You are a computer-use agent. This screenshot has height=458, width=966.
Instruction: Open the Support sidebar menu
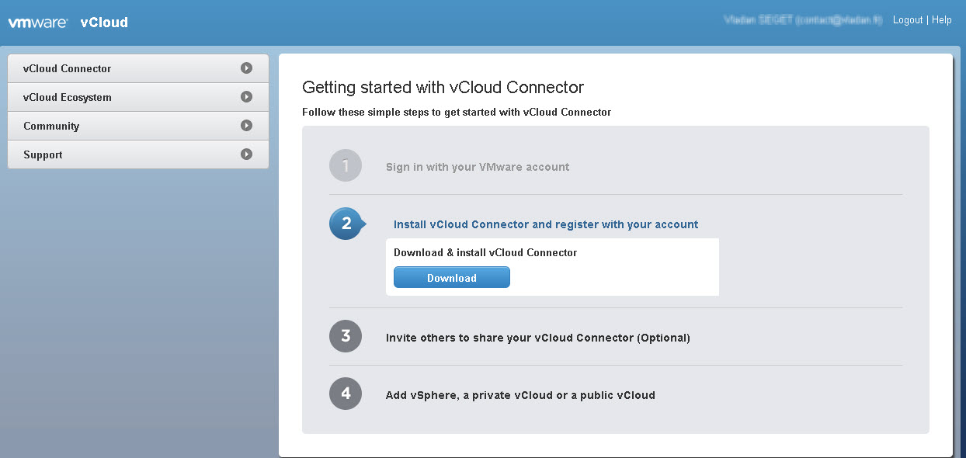[138, 154]
